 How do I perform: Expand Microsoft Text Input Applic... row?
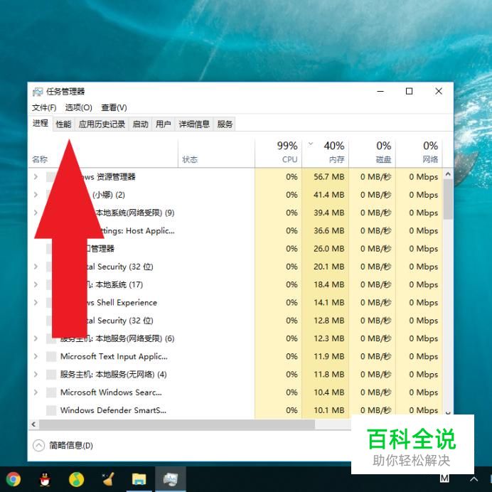[36, 356]
